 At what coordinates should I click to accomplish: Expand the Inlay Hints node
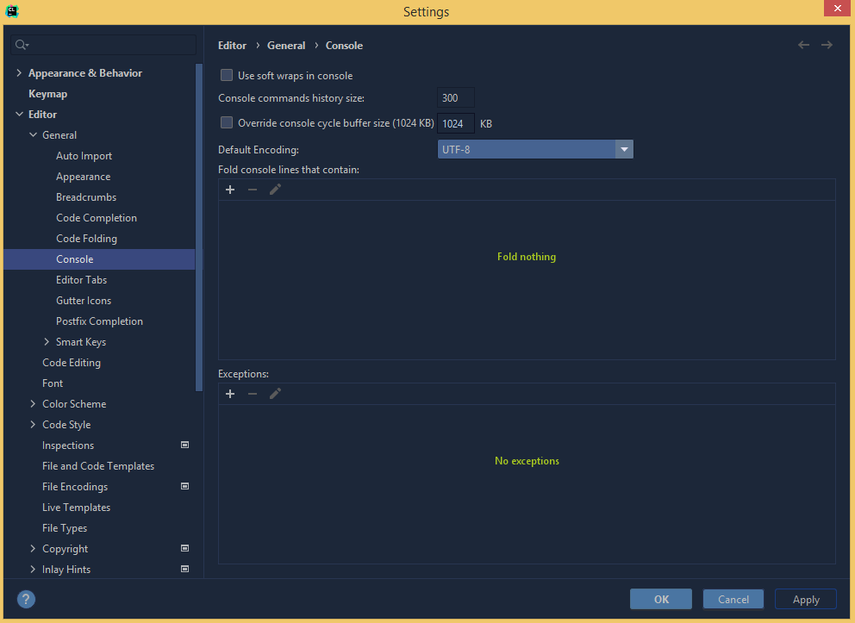coord(33,569)
